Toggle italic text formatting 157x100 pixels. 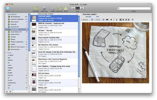[114, 20]
